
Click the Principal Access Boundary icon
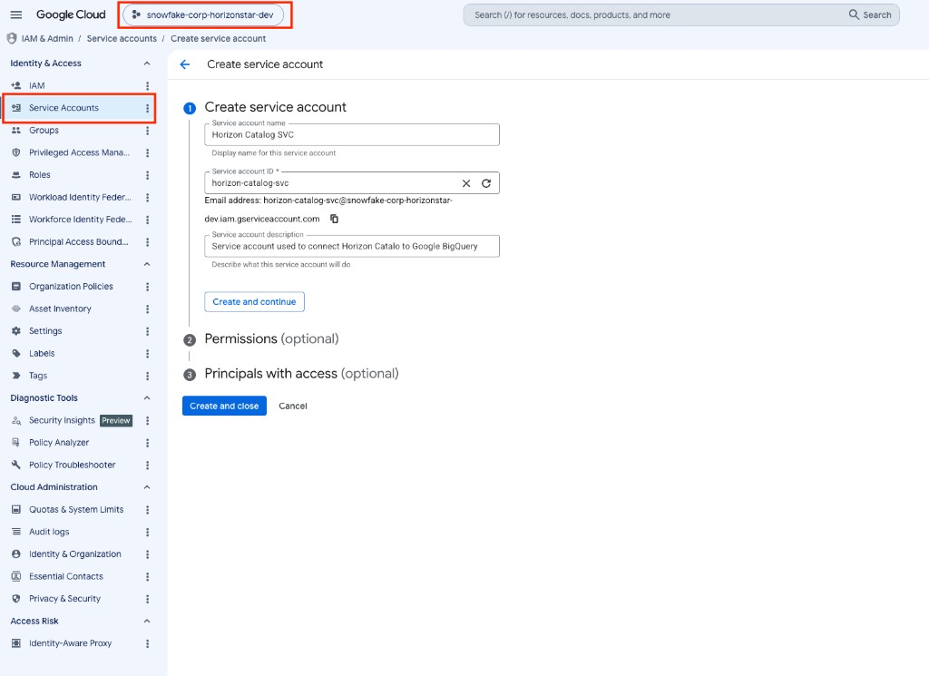[16, 241]
